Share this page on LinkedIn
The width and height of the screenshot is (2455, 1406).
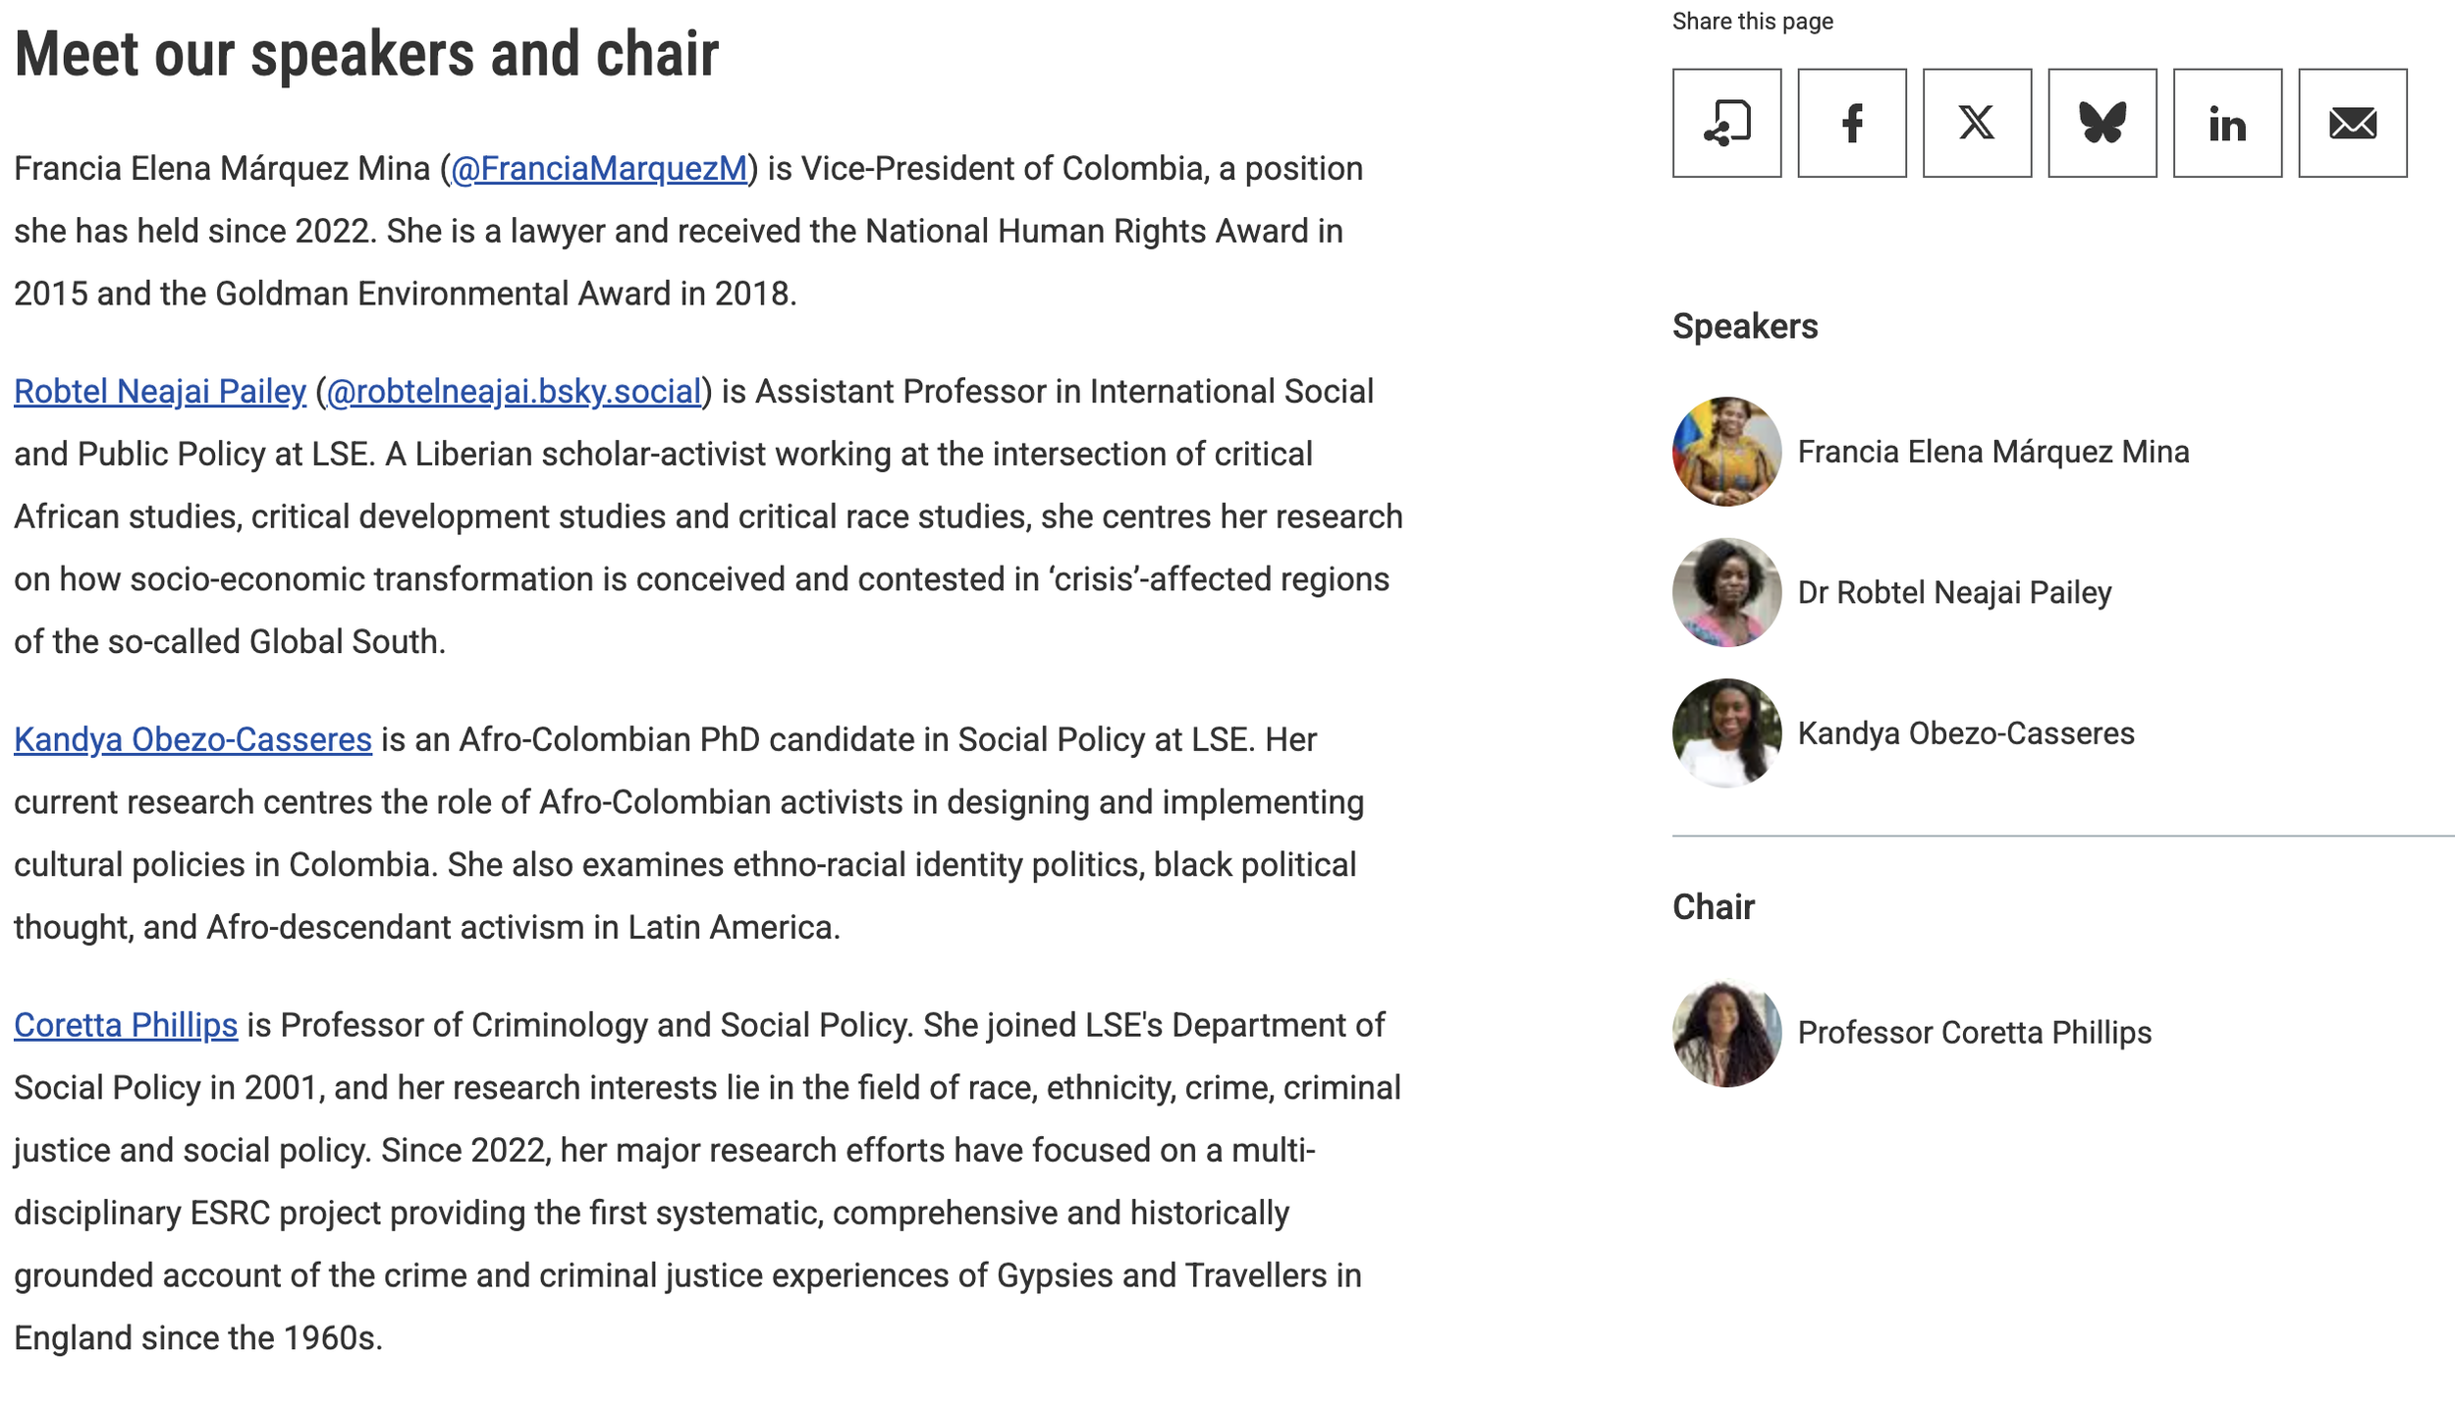(2227, 123)
